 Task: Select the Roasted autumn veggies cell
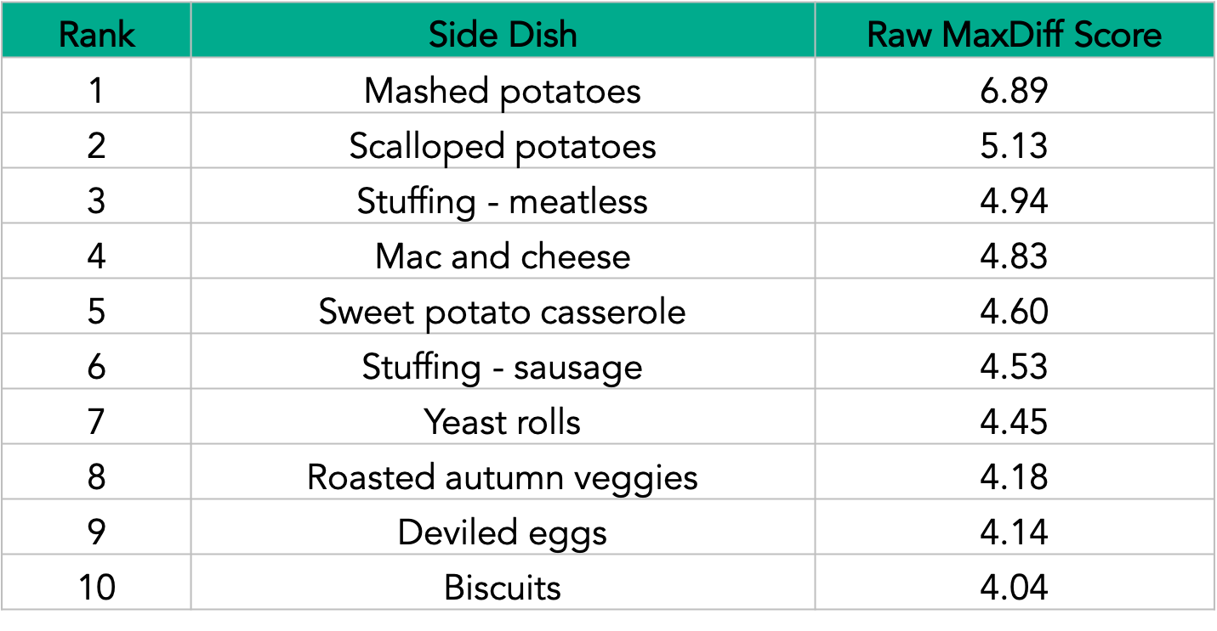503,477
